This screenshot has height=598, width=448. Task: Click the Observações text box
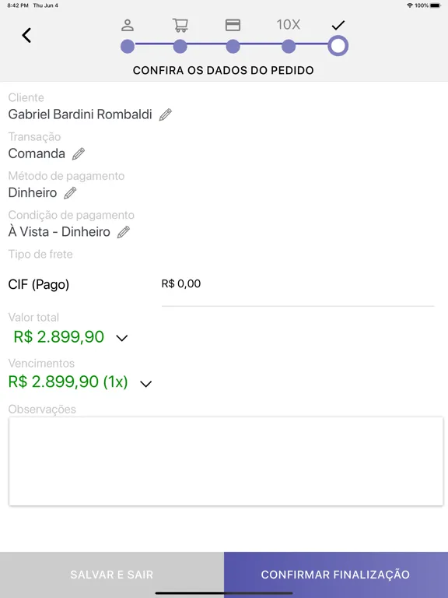(226, 462)
